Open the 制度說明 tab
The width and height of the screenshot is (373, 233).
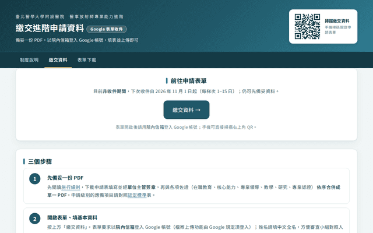pos(29,60)
